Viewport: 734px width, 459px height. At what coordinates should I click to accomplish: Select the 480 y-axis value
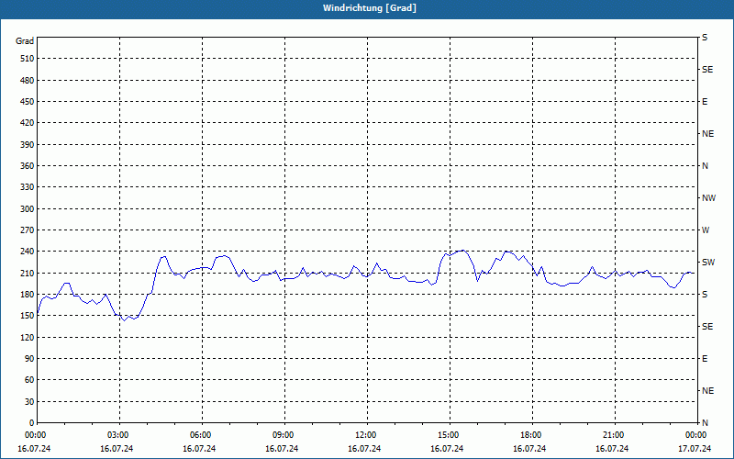click(x=28, y=80)
